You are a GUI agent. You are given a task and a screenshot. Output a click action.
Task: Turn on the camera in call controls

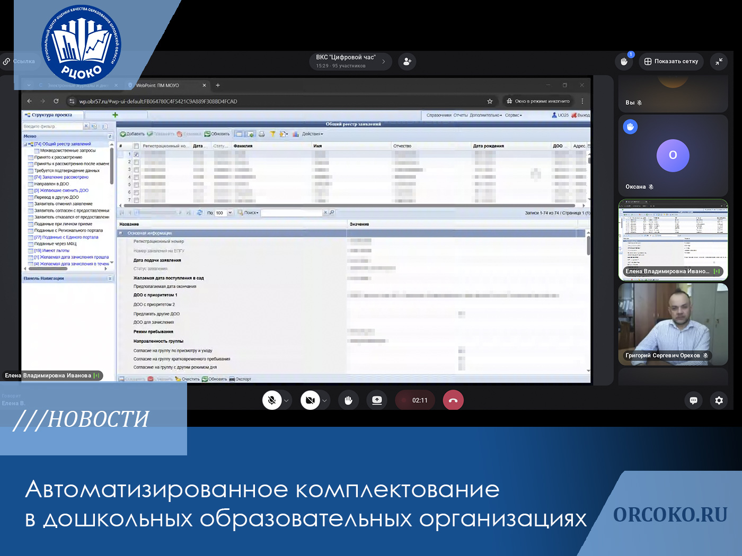310,400
